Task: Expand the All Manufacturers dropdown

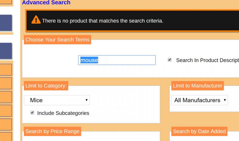Action: (200, 100)
